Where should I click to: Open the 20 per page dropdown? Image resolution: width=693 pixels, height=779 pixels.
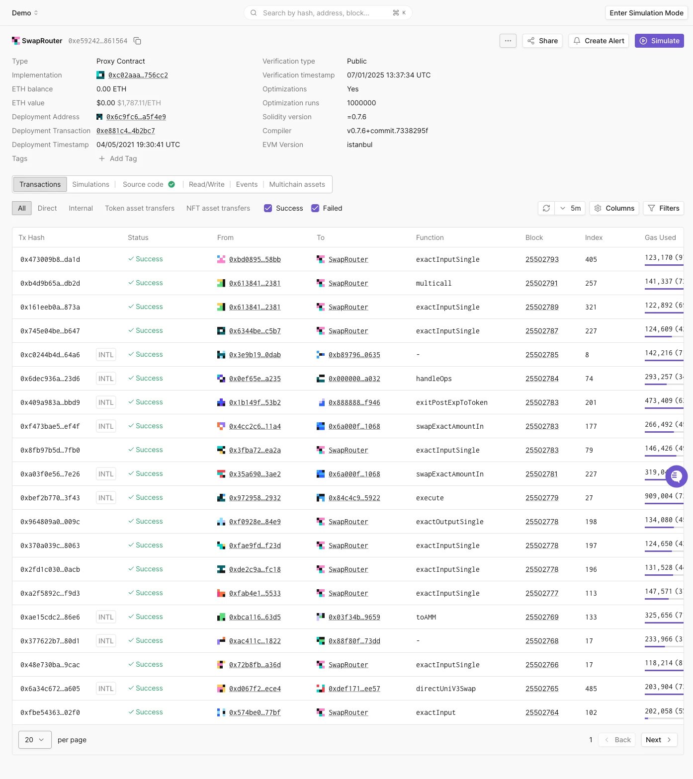tap(35, 740)
